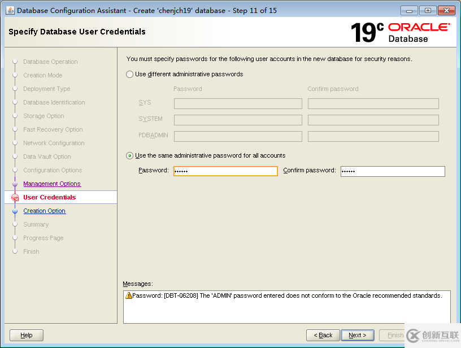Click the Management Options step bullet

(15, 184)
